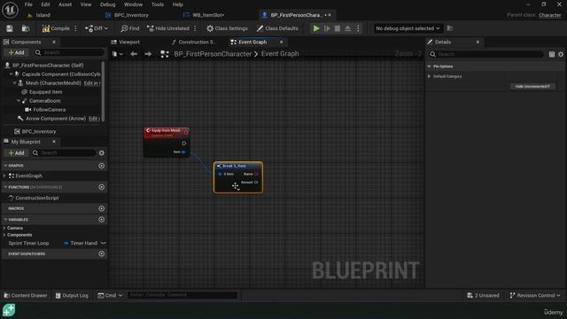Collapse the CameraBoom tree

click(x=19, y=100)
